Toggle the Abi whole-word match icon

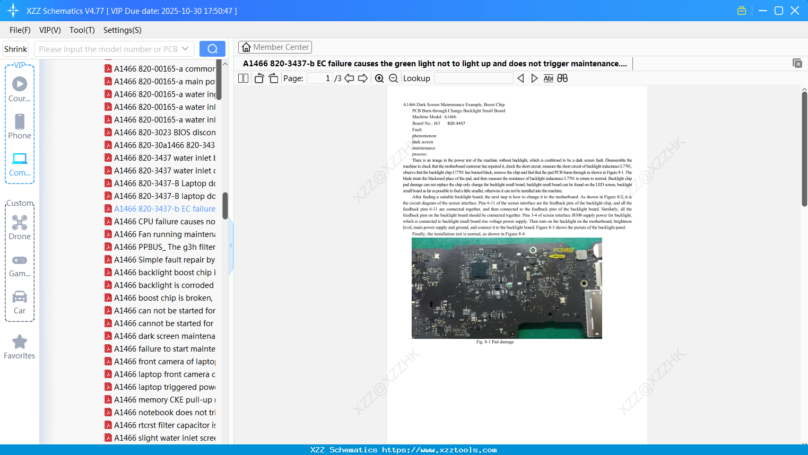[x=548, y=78]
